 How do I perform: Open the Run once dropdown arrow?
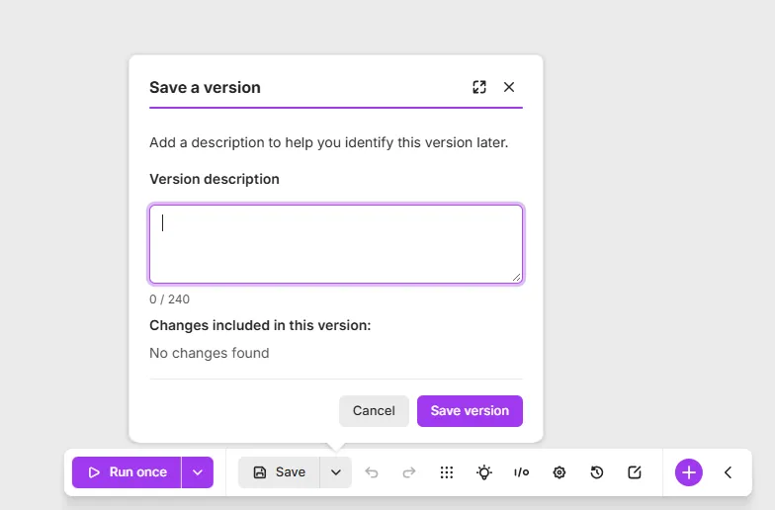[x=198, y=472]
